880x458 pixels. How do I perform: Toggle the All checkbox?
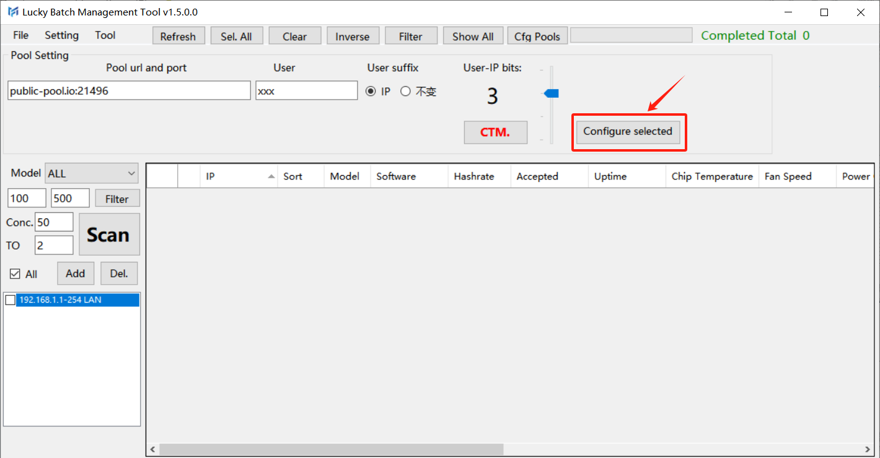[x=15, y=274]
